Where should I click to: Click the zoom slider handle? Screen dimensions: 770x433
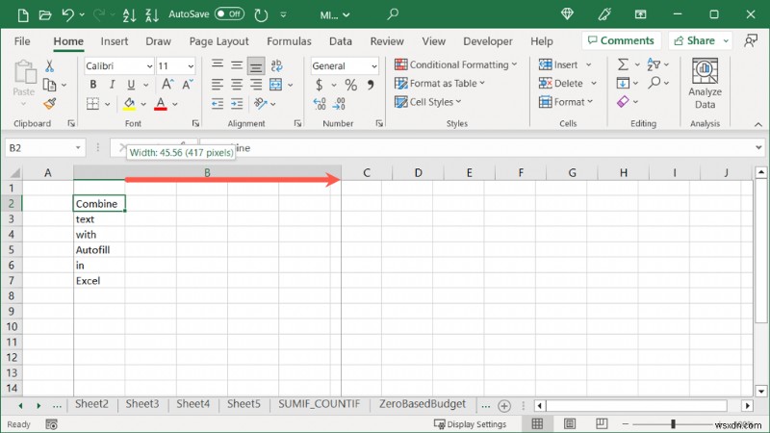click(673, 423)
